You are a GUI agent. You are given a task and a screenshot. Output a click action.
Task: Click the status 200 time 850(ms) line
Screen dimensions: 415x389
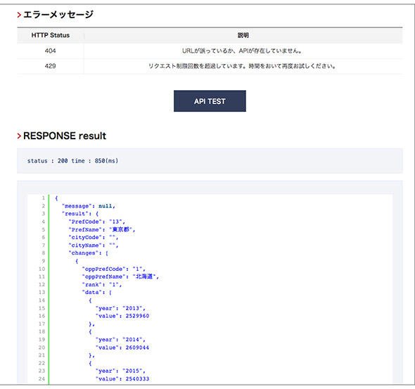click(x=72, y=160)
